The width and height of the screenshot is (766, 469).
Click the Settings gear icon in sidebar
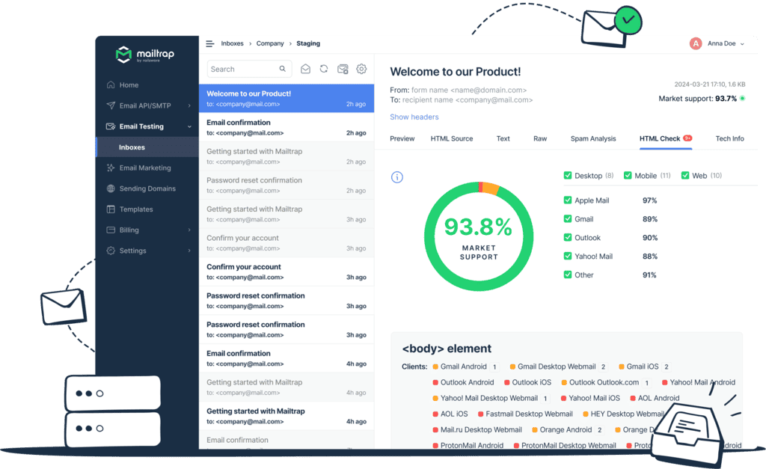point(111,251)
